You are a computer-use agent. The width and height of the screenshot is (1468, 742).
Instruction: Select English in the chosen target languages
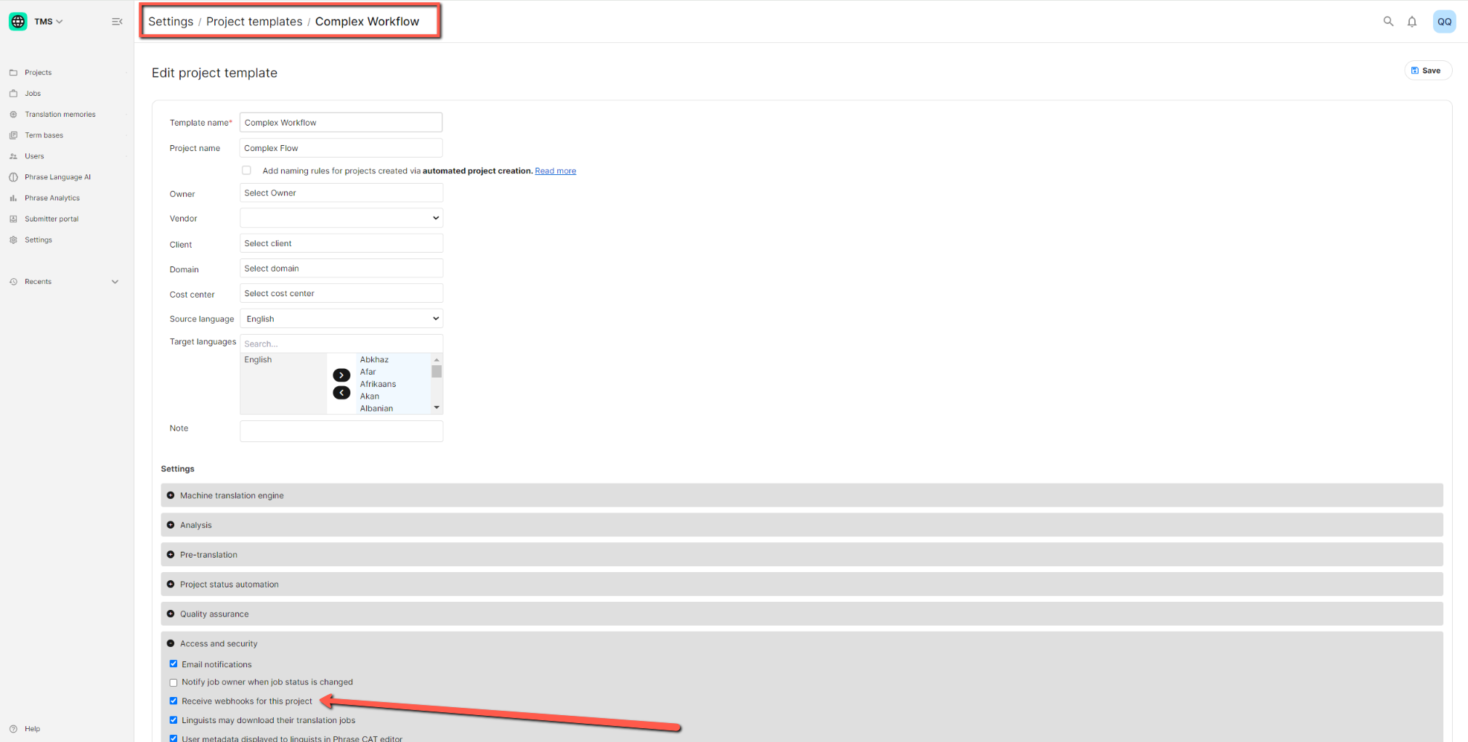click(x=258, y=360)
